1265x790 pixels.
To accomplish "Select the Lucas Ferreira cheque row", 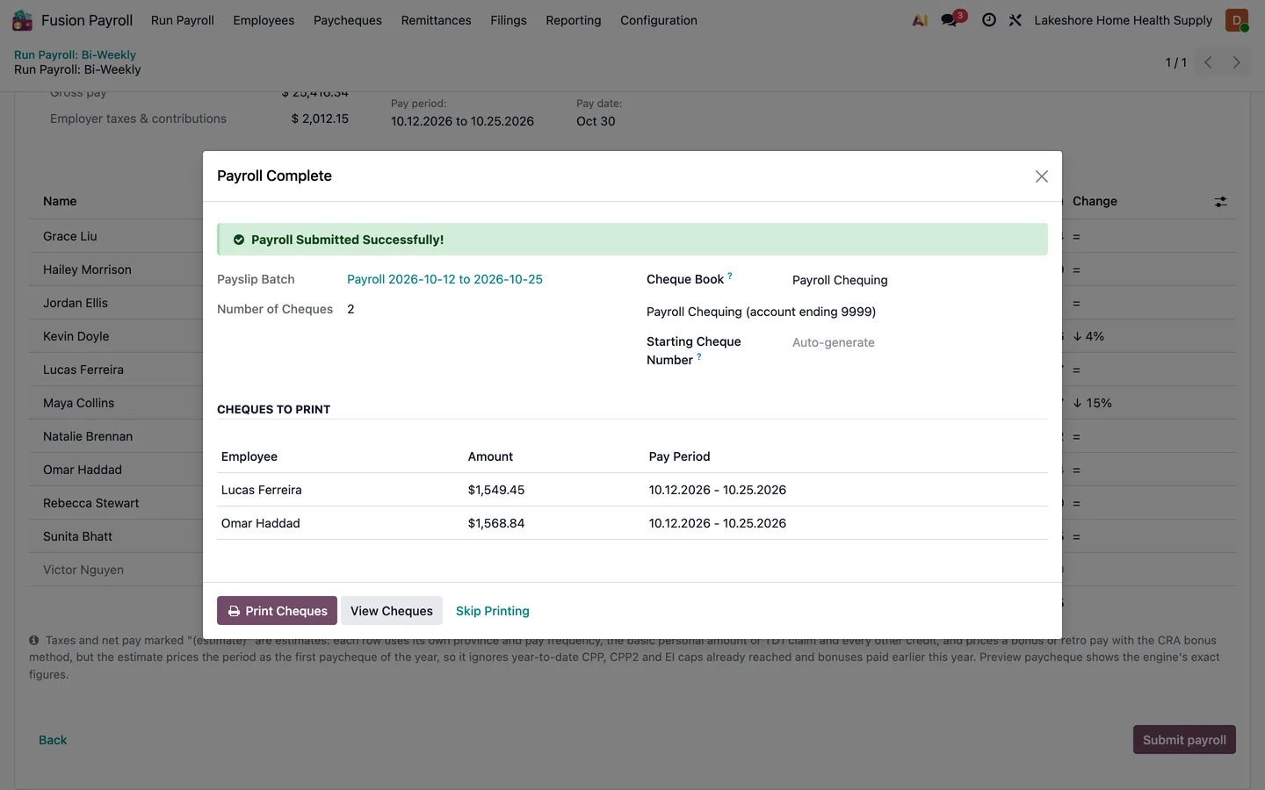I will point(632,490).
